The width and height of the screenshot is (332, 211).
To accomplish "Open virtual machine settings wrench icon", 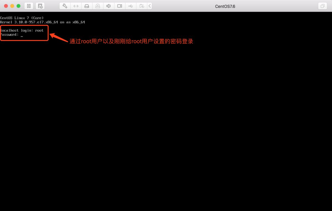I will 65,6.
